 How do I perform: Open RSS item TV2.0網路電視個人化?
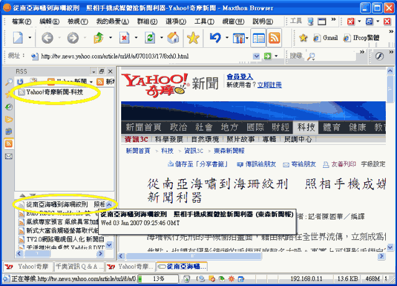62,239
